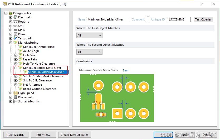This screenshot has height=140, width=220.
Task: Open the First Object Matches dropdown
Action: coord(89,35)
